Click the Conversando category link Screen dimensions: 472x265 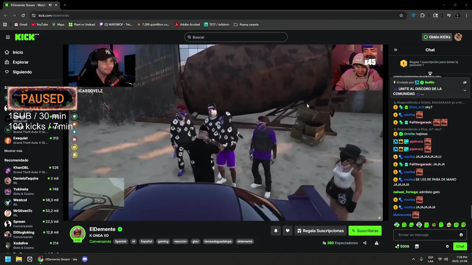click(100, 241)
